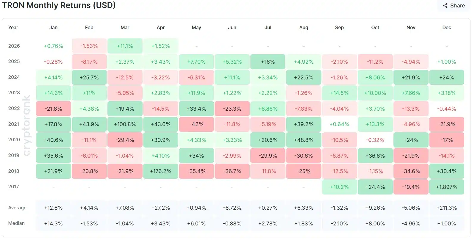472x240 pixels.
Task: Select the Year column header
Action: tap(13, 28)
